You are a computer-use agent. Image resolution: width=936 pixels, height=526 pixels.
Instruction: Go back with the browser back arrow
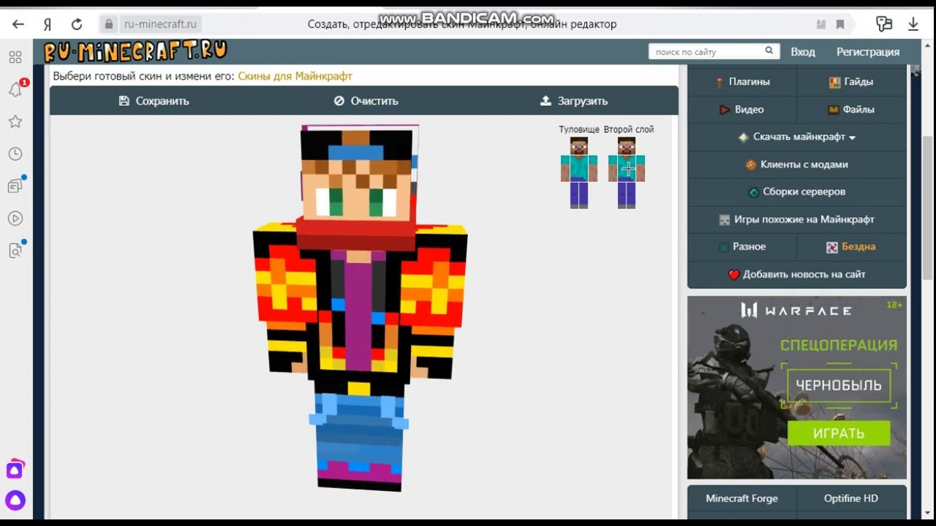[18, 24]
